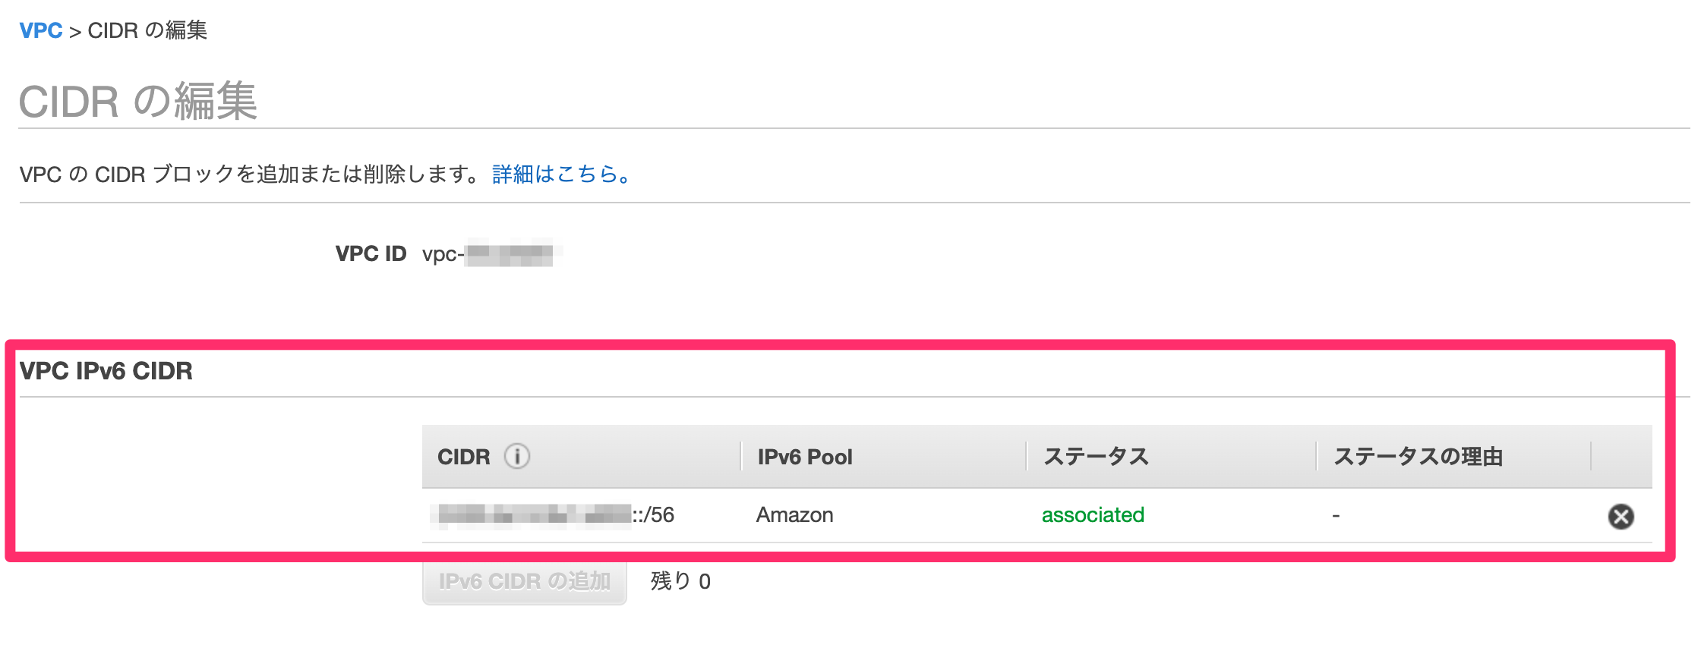This screenshot has width=1701, height=651.
Task: Select the CIDR column header
Action: [464, 457]
